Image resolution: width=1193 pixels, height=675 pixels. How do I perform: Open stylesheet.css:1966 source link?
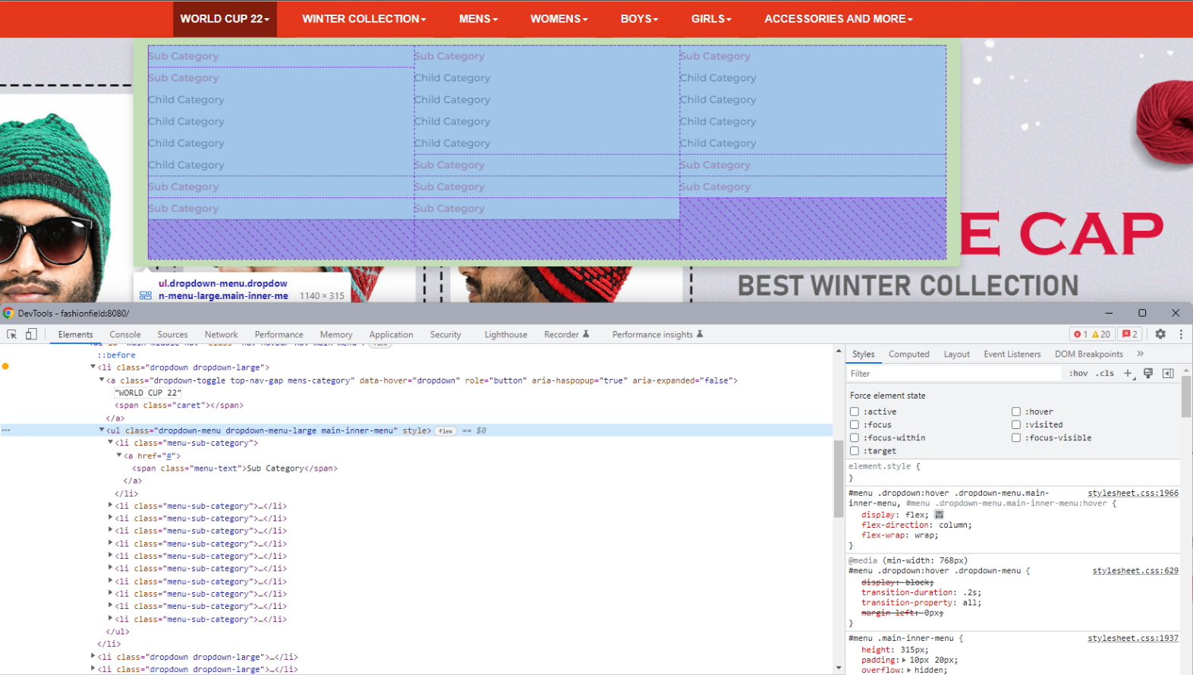pos(1133,493)
